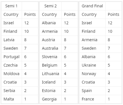Select the Czechia cell
The image size is (123, 105).
(12, 65)
